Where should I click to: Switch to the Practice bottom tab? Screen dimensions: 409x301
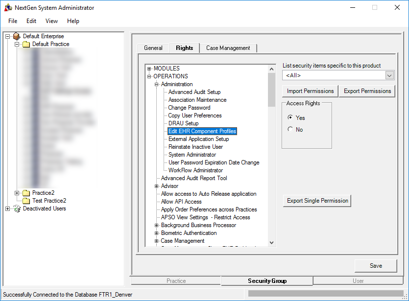point(176,281)
